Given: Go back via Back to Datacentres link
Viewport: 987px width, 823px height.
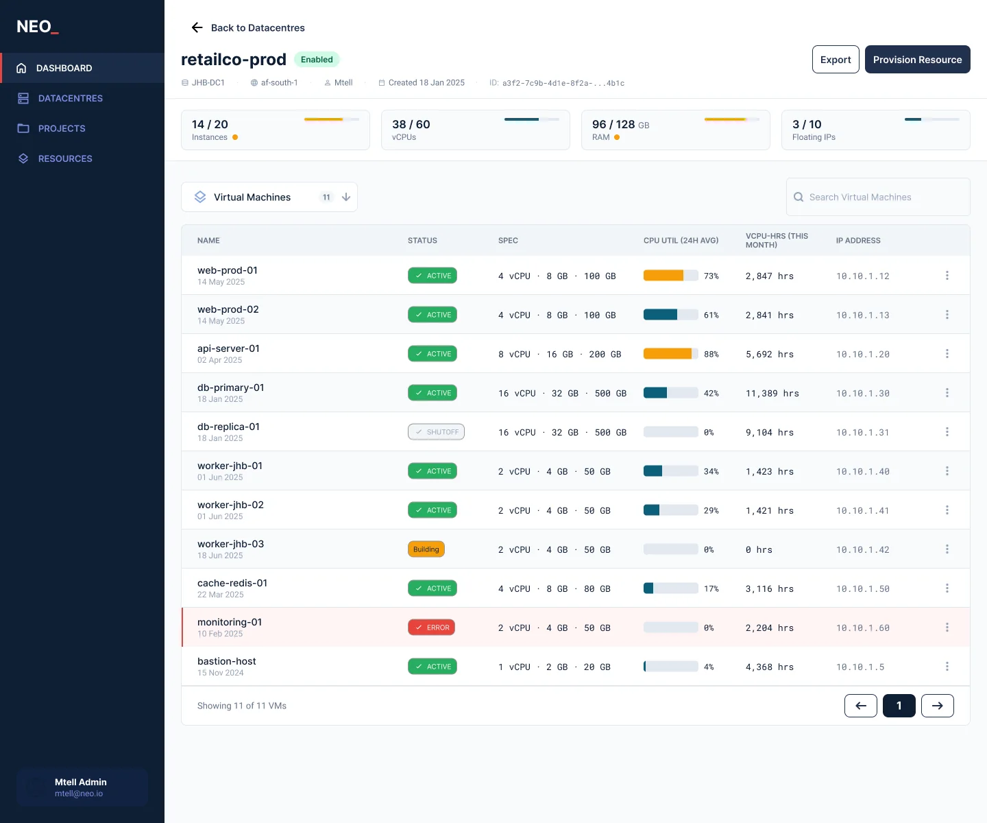Looking at the screenshot, I should pos(248,27).
